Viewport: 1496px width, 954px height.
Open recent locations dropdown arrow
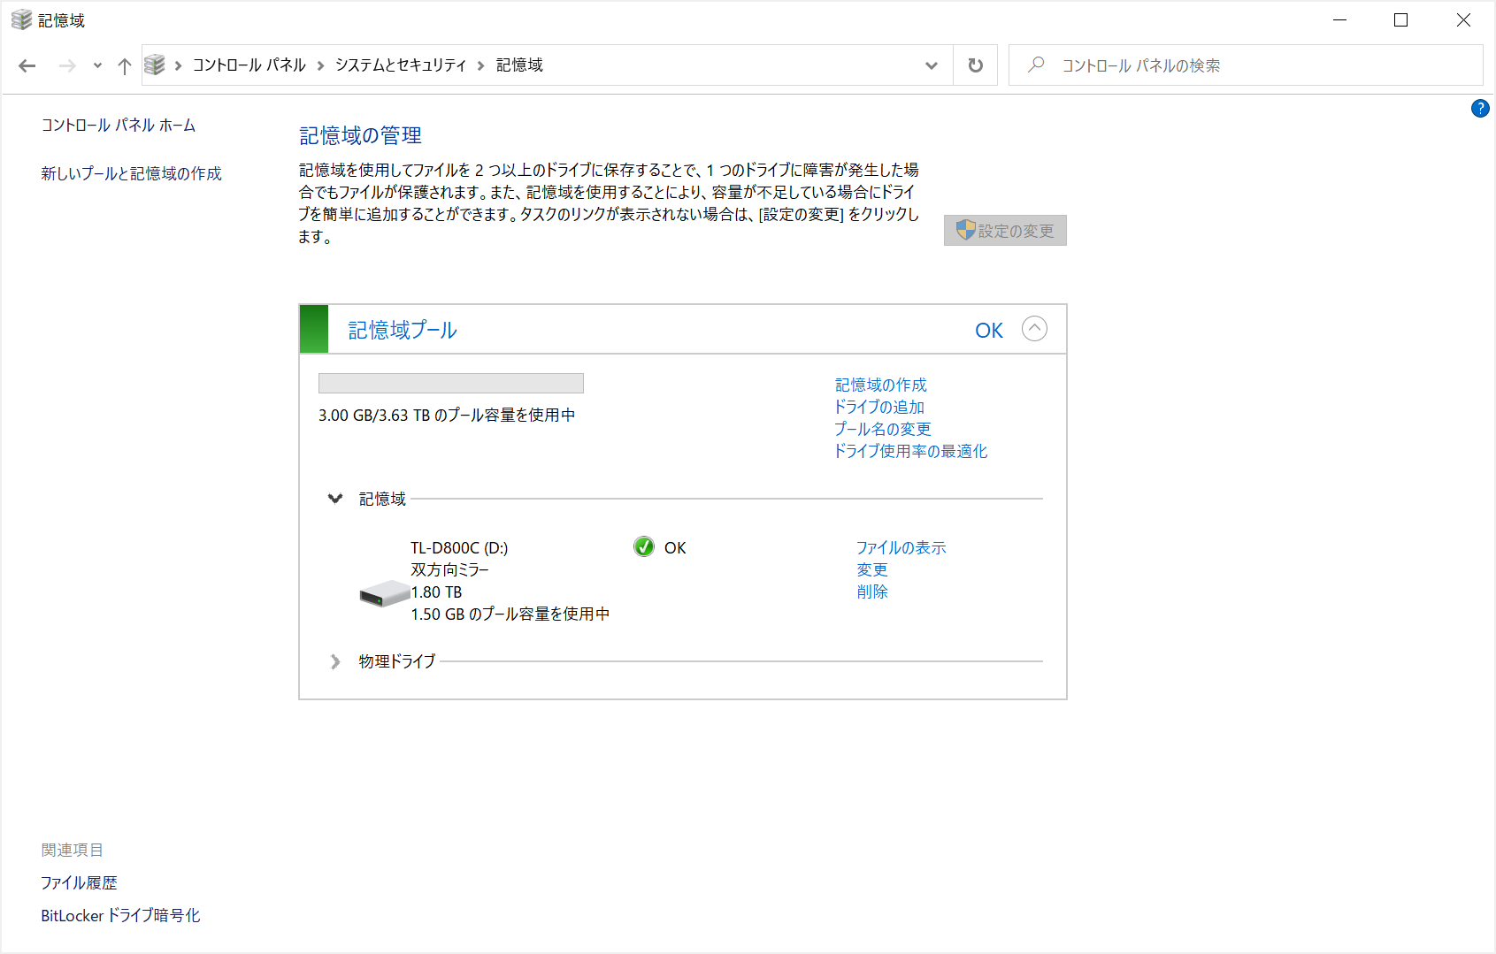[x=97, y=65]
